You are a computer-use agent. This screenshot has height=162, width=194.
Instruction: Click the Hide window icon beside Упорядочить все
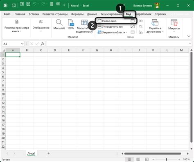[x=133, y=27]
